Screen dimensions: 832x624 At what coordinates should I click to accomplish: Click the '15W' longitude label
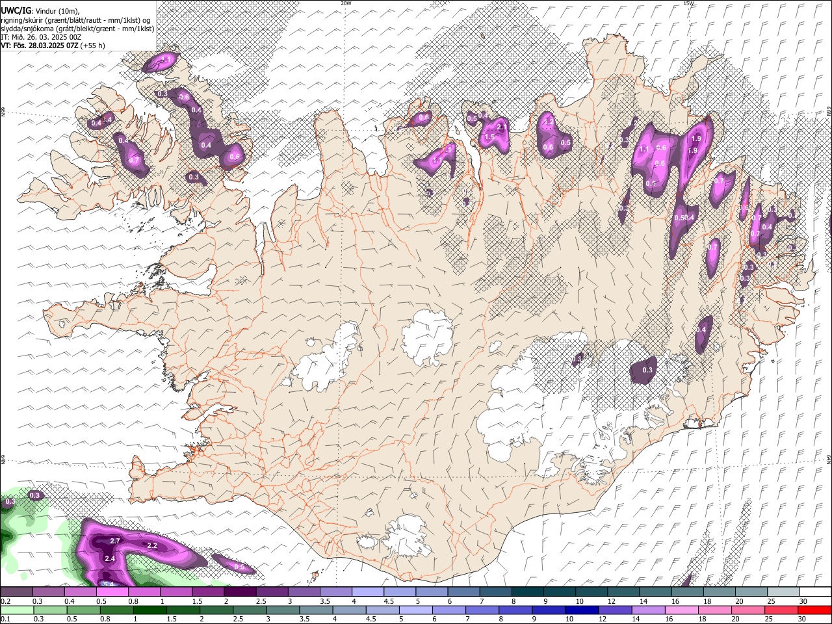pos(688,3)
